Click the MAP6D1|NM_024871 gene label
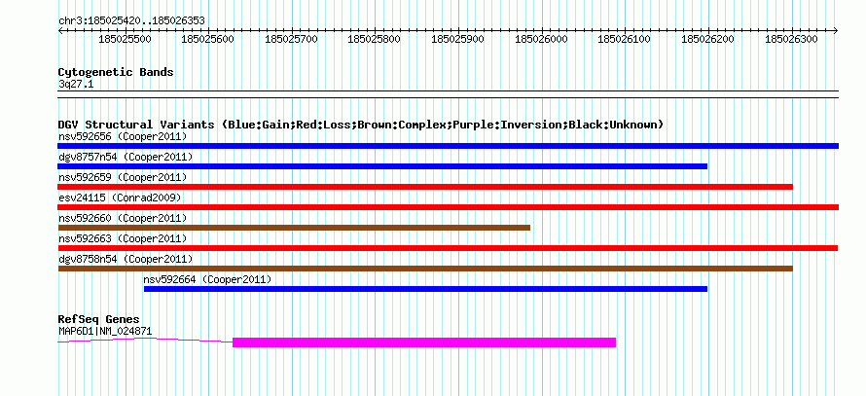Screen dimensions: 866x396 [x=105, y=332]
